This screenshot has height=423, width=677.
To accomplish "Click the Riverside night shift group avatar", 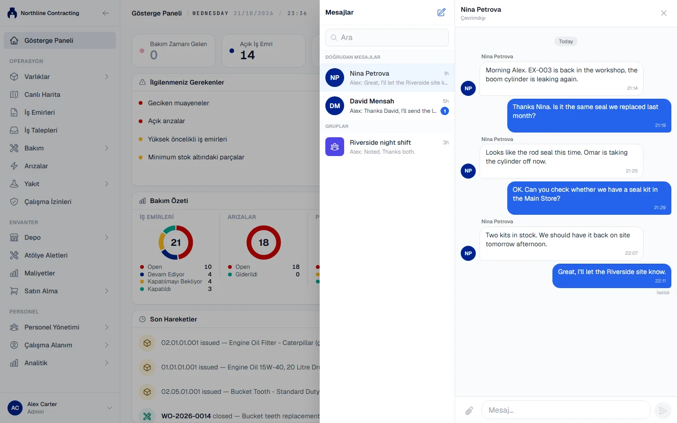I will tap(335, 147).
